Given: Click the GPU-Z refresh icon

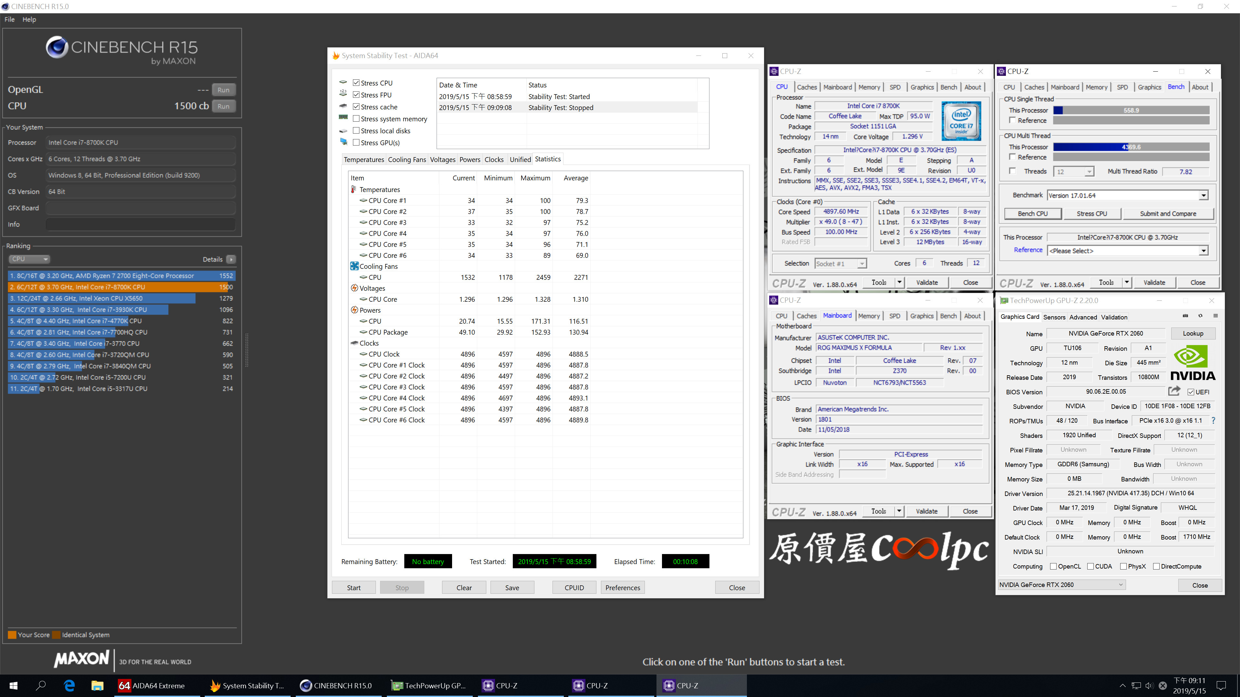Looking at the screenshot, I should [x=1201, y=316].
